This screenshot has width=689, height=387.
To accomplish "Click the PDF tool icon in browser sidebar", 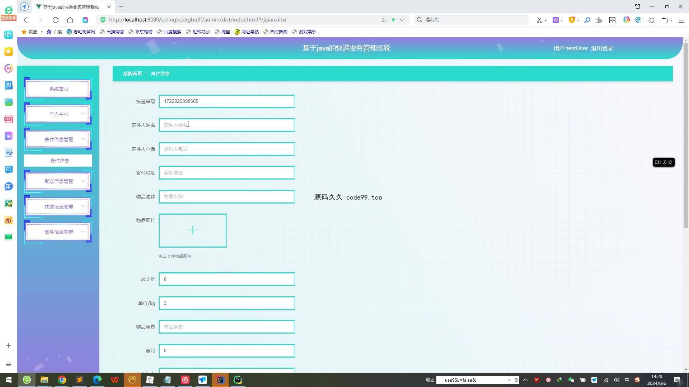I will click(8, 119).
